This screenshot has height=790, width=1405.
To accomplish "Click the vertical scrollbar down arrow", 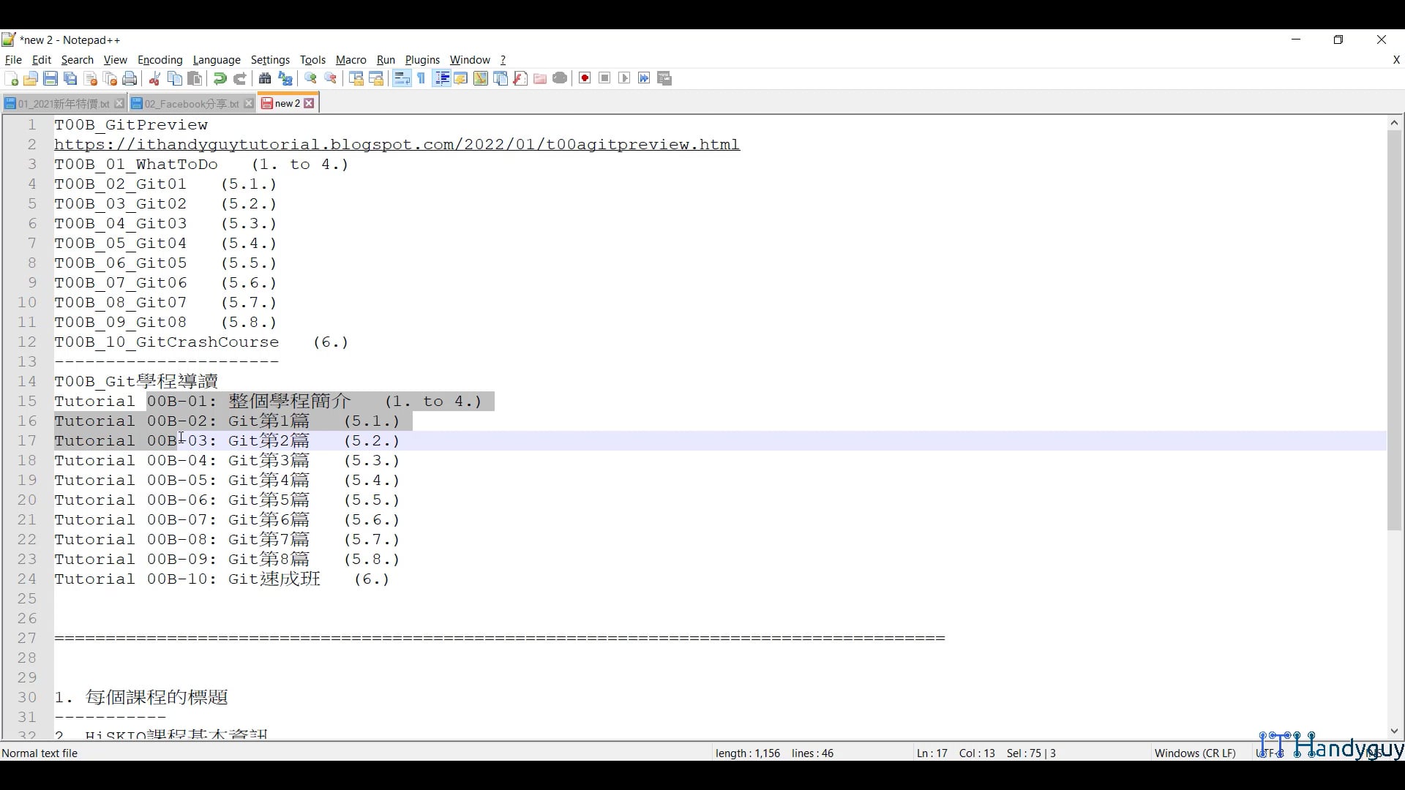I will (1394, 731).
